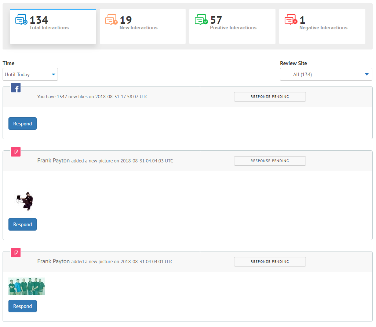Click the 'Positive Interactions' label

click(x=233, y=28)
